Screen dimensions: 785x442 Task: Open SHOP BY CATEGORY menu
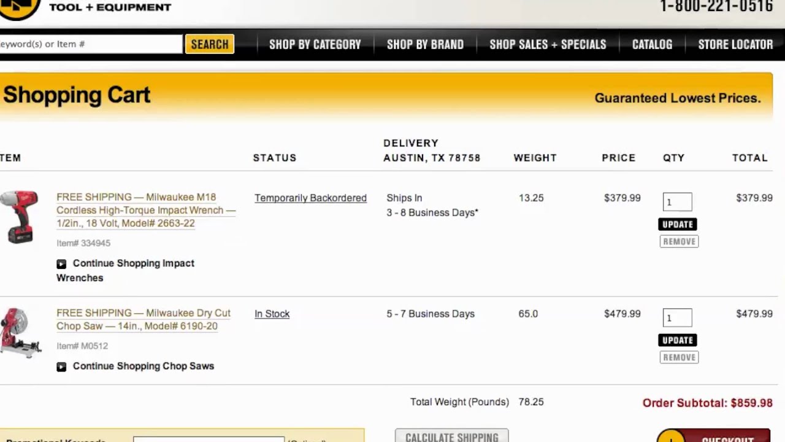click(x=315, y=44)
